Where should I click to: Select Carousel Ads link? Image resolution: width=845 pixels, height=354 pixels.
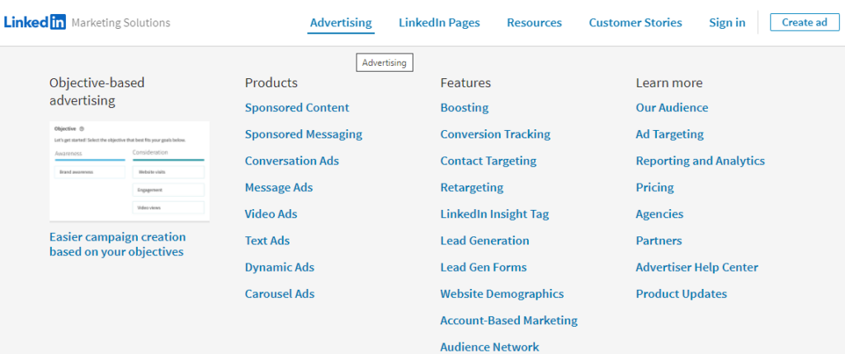[x=280, y=294]
